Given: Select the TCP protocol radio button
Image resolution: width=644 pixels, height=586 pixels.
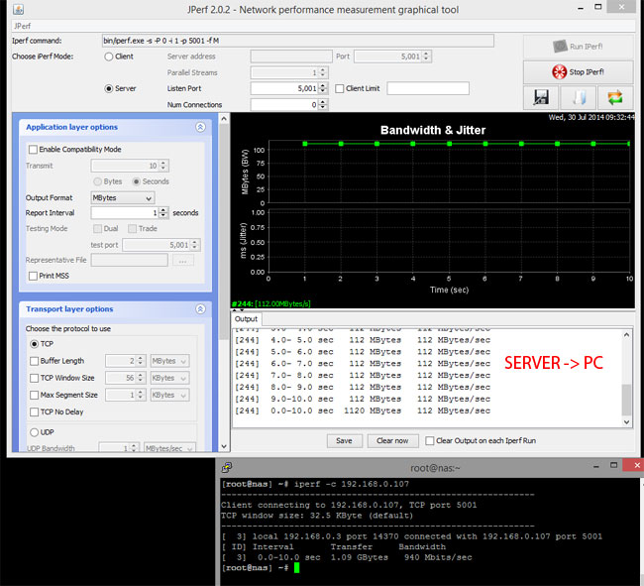Looking at the screenshot, I should tap(34, 344).
